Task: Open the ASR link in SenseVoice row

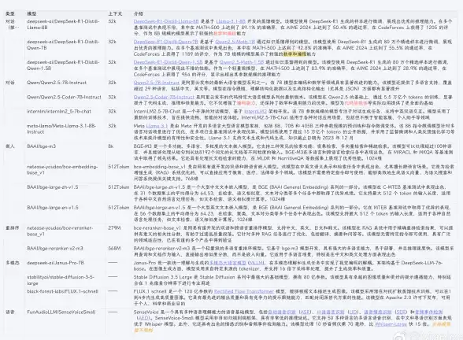Action: point(306,312)
